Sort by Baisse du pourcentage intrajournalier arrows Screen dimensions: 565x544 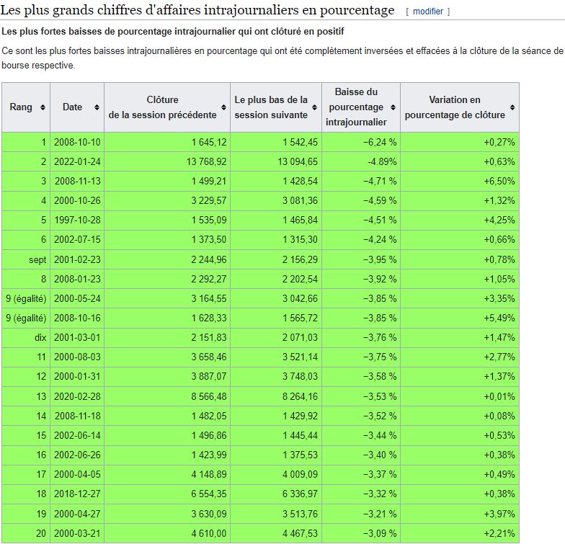[394, 107]
